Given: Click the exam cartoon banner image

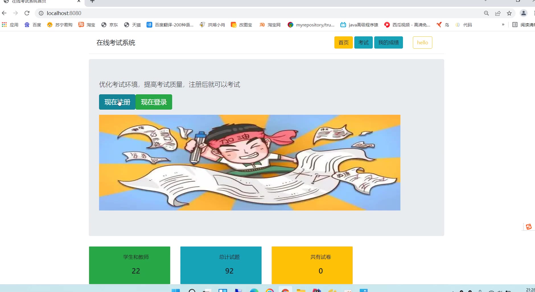Looking at the screenshot, I should pos(250,162).
